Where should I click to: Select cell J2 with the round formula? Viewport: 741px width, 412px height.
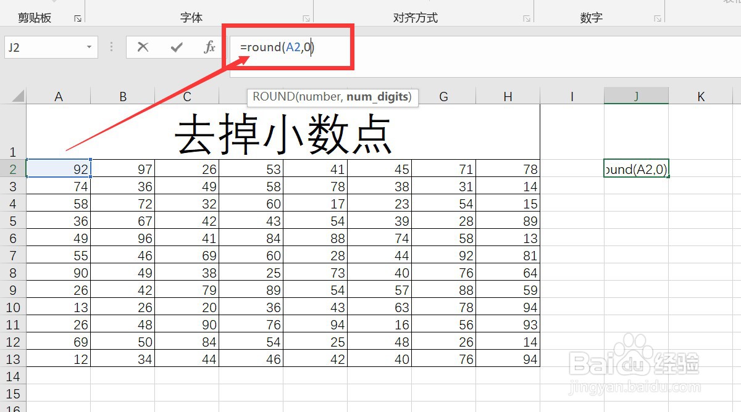pyautogui.click(x=636, y=169)
